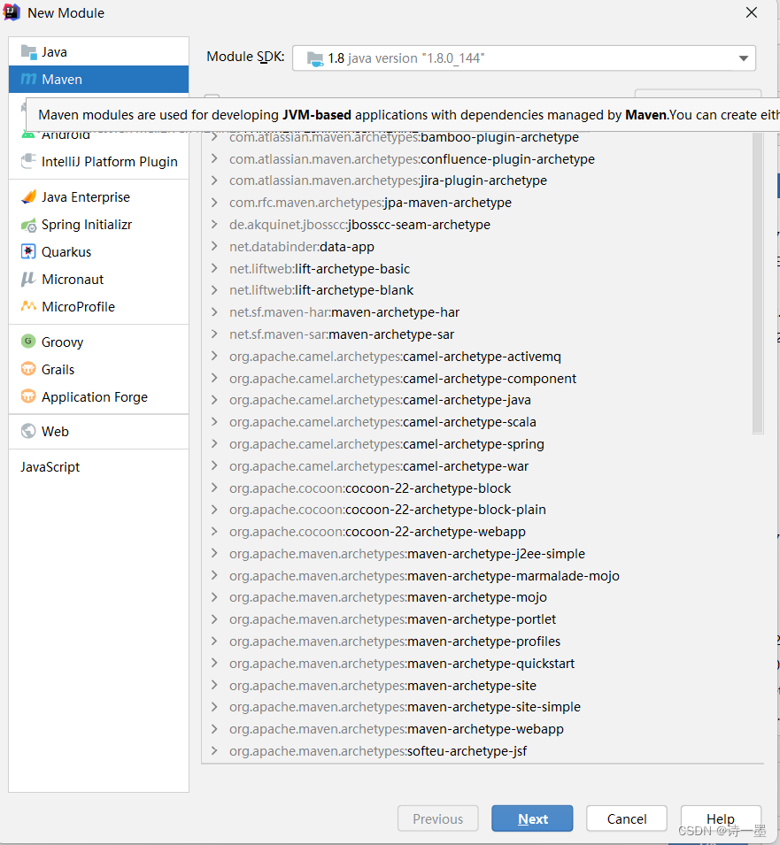Expand jbosscc-seam-archetype node
This screenshot has height=845, width=780.
[x=214, y=224]
